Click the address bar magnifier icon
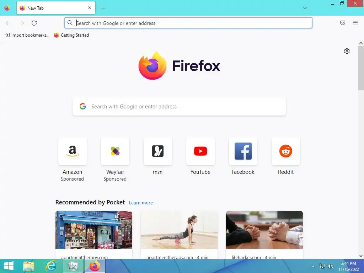This screenshot has height=273, width=364. click(70, 23)
